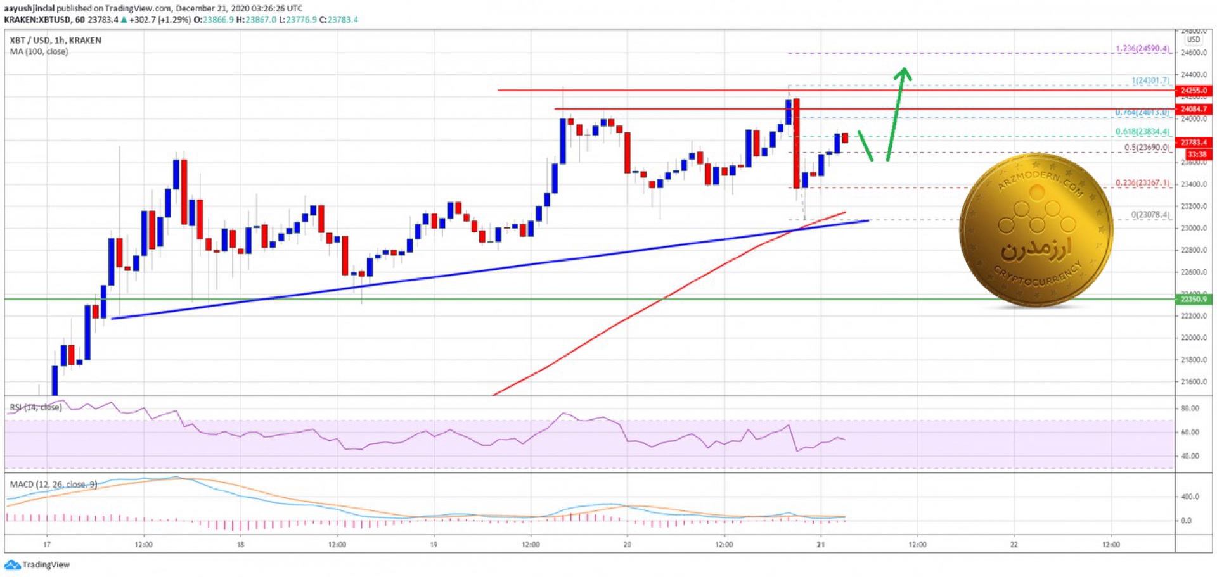Click the current price tag 23783.4
Image resolution: width=1217 pixels, height=577 pixels.
[1194, 143]
